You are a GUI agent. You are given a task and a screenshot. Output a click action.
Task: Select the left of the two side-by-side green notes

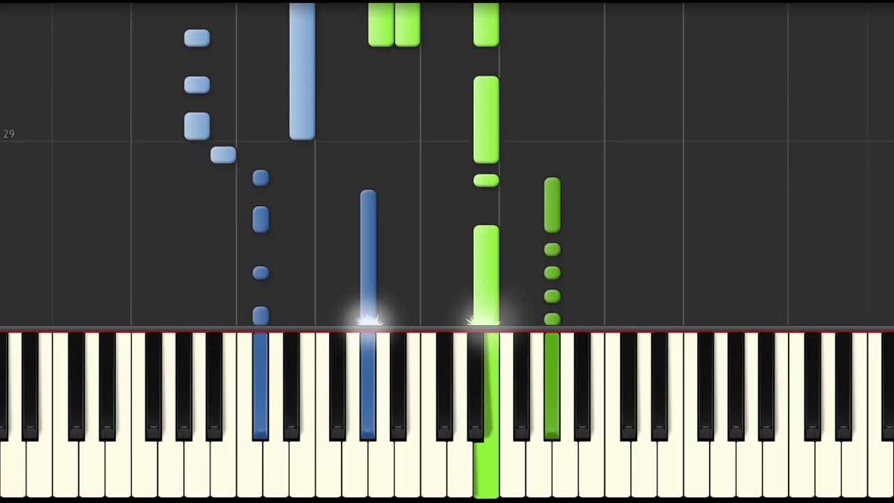point(381,24)
